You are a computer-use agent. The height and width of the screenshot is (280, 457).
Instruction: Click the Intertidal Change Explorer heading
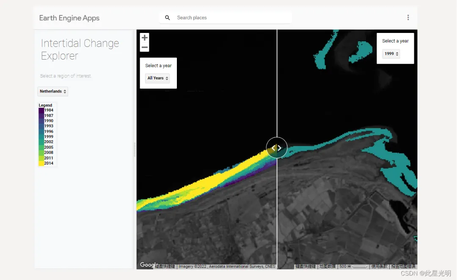pos(80,49)
